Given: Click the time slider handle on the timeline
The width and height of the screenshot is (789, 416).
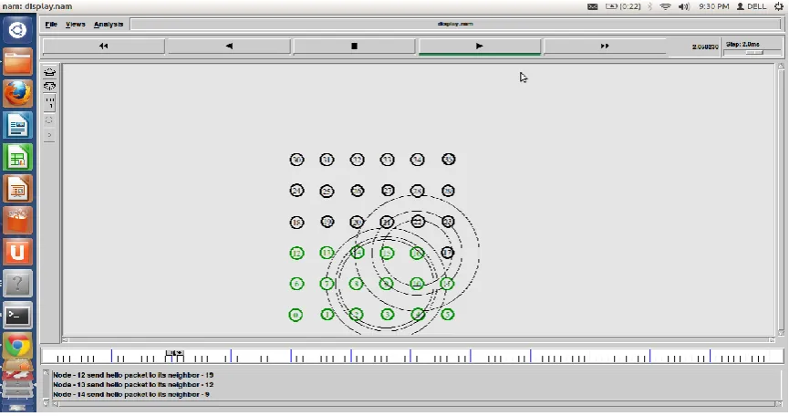Looking at the screenshot, I should 174,353.
